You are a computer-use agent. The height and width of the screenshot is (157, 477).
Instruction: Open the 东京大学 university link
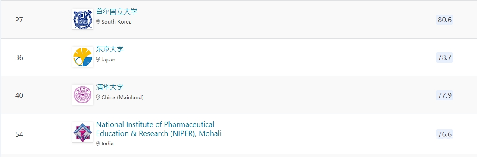pyautogui.click(x=110, y=49)
